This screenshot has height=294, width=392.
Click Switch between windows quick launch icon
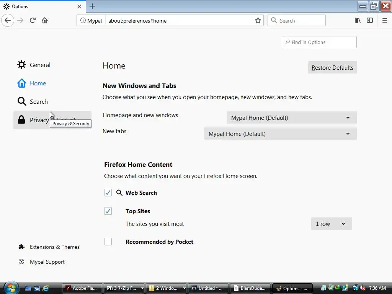37,288
